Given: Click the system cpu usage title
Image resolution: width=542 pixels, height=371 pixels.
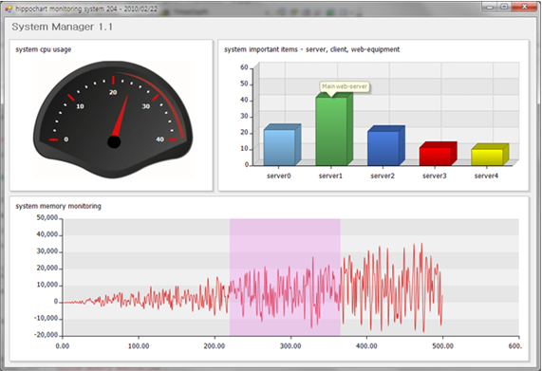Looking at the screenshot, I should click(x=44, y=49).
